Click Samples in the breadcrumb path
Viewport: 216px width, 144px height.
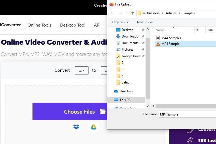(x=189, y=13)
